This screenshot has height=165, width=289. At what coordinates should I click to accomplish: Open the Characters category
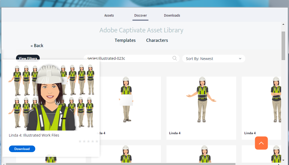(x=157, y=40)
